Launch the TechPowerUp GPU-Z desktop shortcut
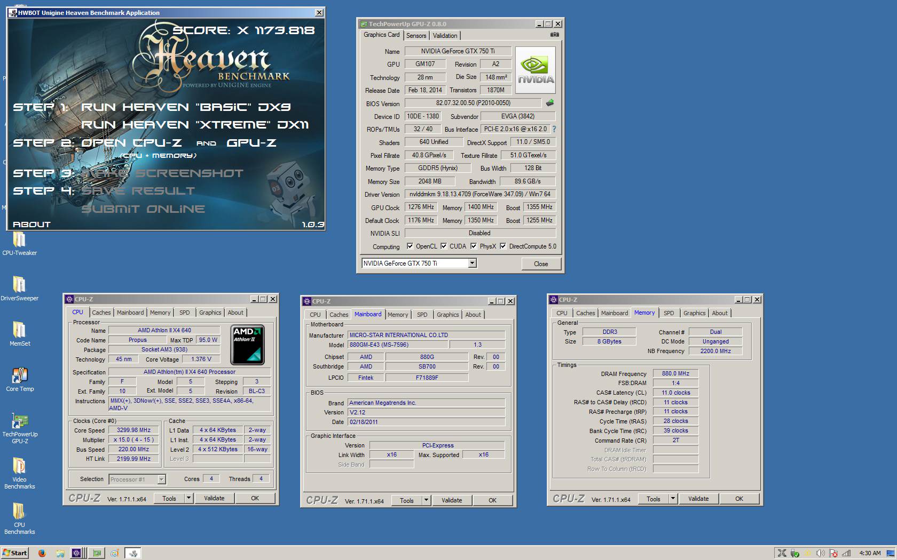 click(19, 428)
